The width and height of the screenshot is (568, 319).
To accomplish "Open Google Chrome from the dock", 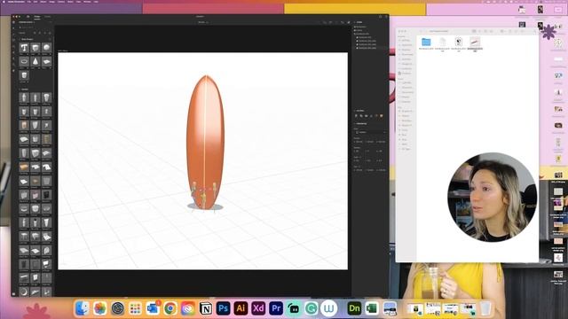I will 170,308.
